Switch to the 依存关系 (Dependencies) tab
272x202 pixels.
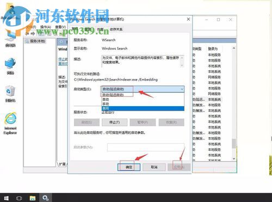[x=116, y=29]
